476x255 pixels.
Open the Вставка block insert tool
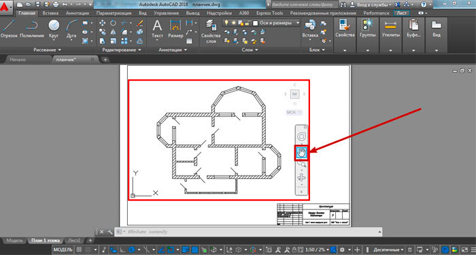coord(310,29)
